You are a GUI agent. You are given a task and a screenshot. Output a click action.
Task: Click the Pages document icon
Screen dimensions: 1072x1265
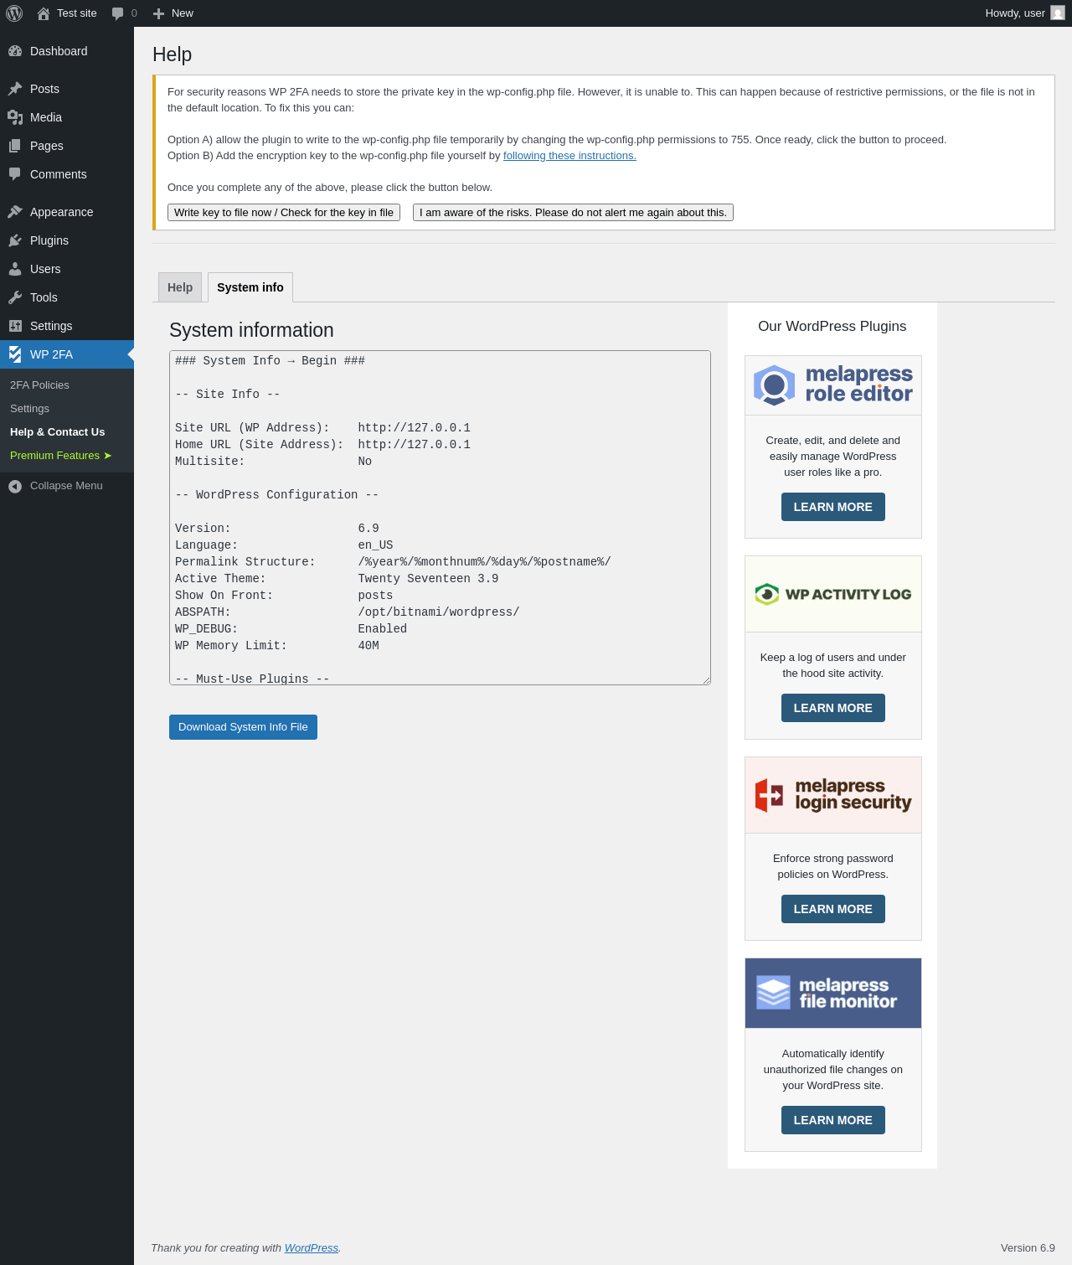click(x=15, y=146)
